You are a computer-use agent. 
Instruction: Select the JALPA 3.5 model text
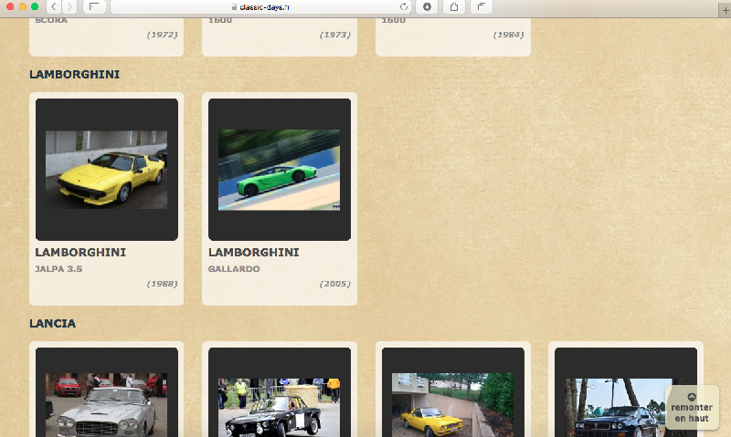58,269
